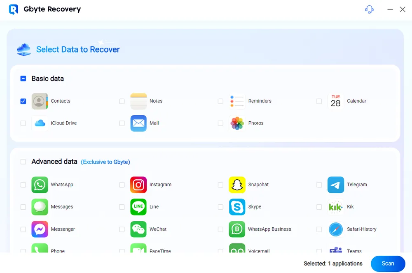Click the Basic data label
The image size is (412, 273).
[x=47, y=79]
